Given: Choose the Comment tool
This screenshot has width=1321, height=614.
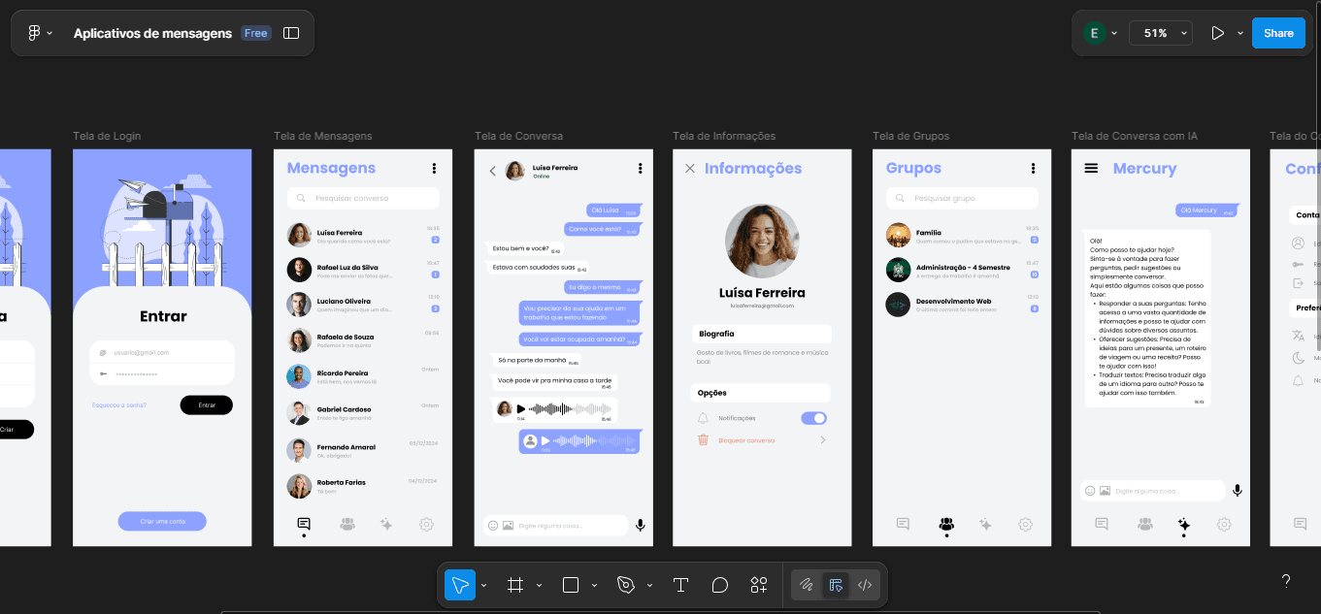Looking at the screenshot, I should [x=720, y=585].
